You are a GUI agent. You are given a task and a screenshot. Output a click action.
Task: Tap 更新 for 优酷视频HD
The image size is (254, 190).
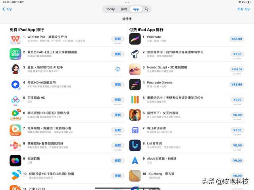pyautogui.click(x=118, y=176)
